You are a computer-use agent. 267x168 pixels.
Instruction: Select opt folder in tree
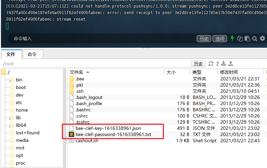point(19,155)
